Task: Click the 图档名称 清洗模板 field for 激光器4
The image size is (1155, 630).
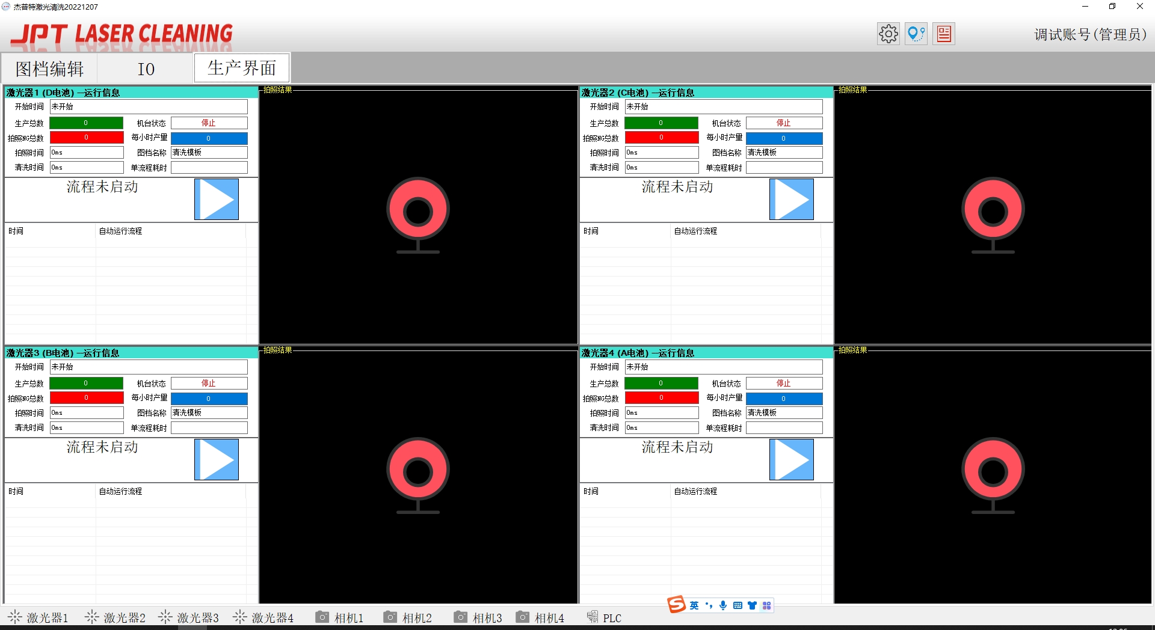Action: pyautogui.click(x=784, y=413)
